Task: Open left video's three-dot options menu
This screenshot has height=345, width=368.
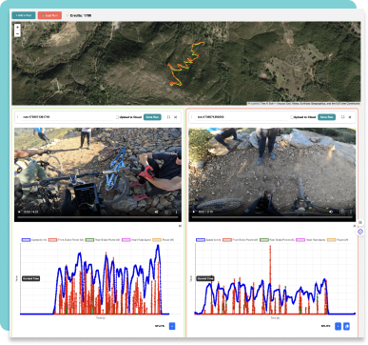Action: pos(177,212)
